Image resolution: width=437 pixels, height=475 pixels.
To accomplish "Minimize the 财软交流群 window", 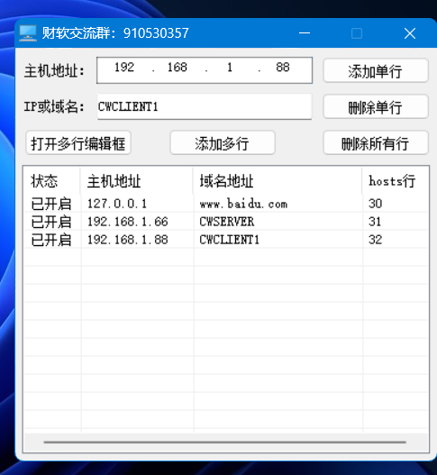I will coord(305,33).
